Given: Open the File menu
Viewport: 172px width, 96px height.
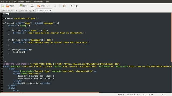Looking at the screenshot, I should (3, 2).
